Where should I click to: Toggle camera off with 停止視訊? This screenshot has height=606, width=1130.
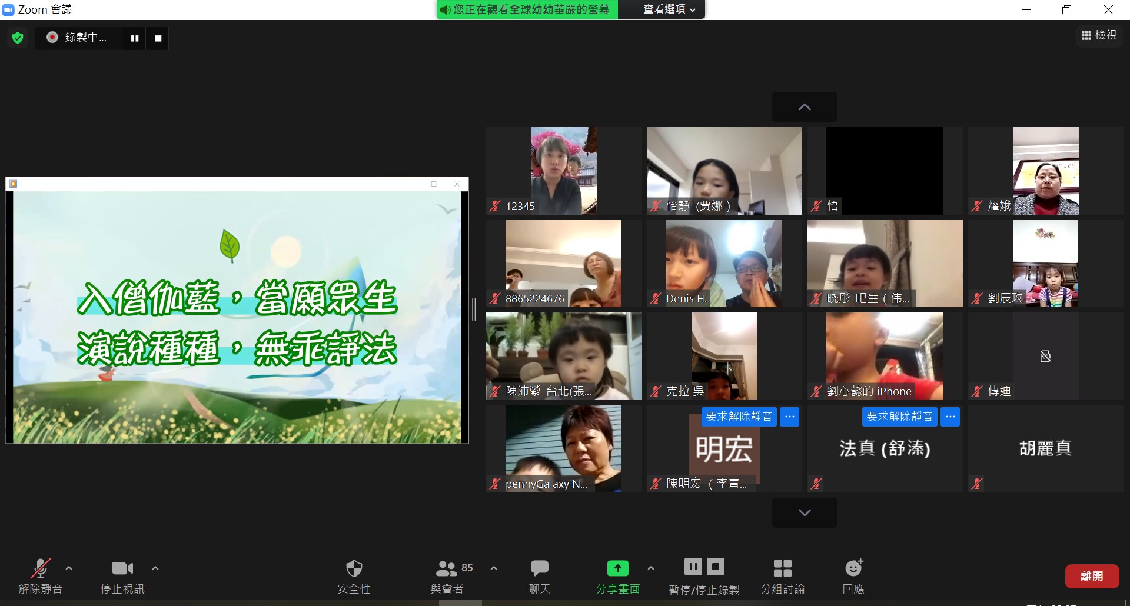pyautogui.click(x=122, y=576)
